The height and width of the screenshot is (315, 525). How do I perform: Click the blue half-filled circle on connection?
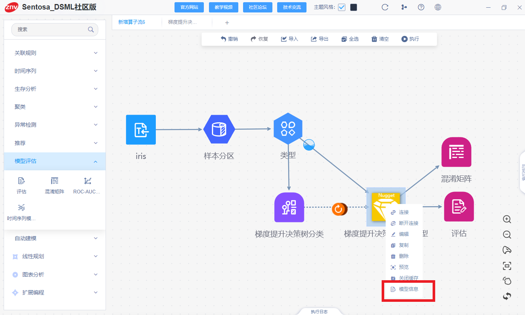(x=309, y=145)
